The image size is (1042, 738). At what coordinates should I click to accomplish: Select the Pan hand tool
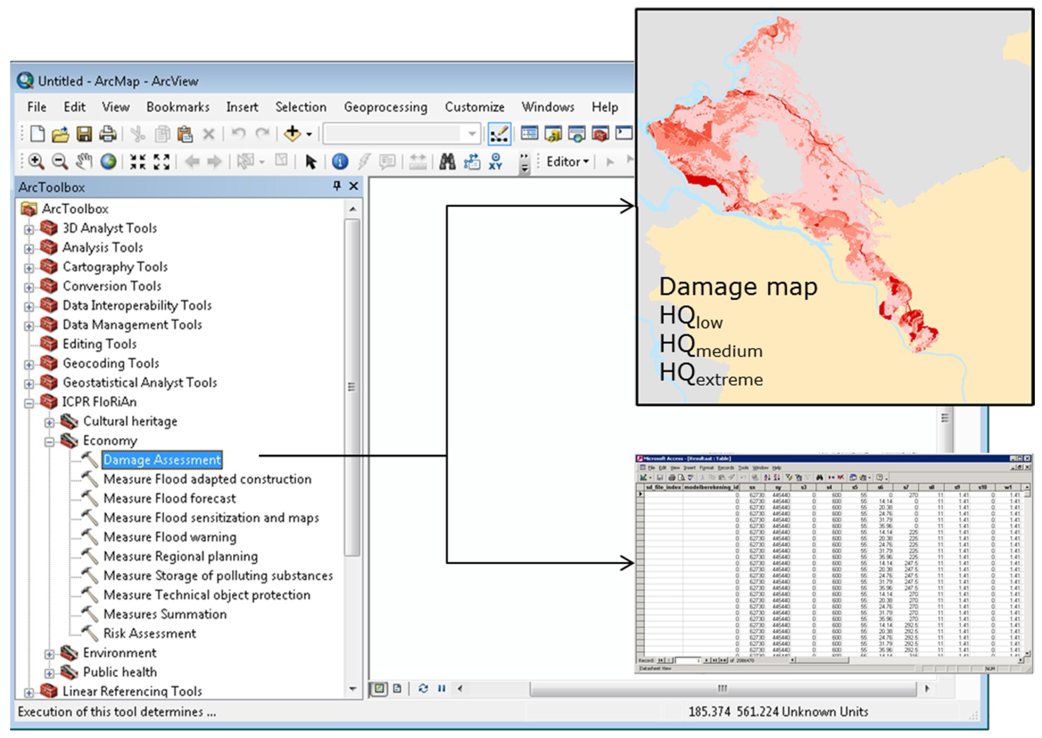(84, 161)
